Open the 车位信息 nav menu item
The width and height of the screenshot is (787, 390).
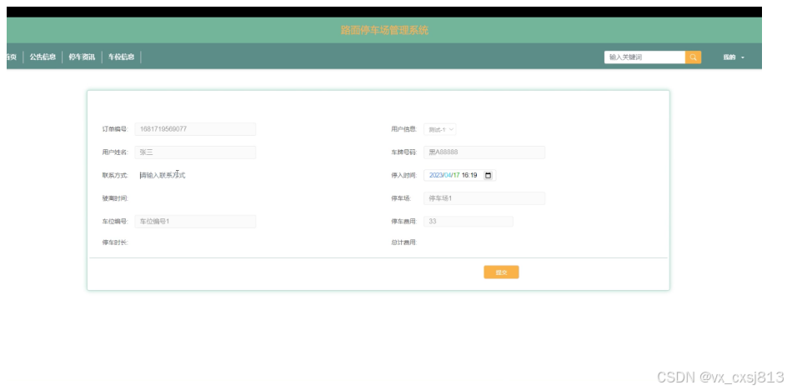point(121,57)
